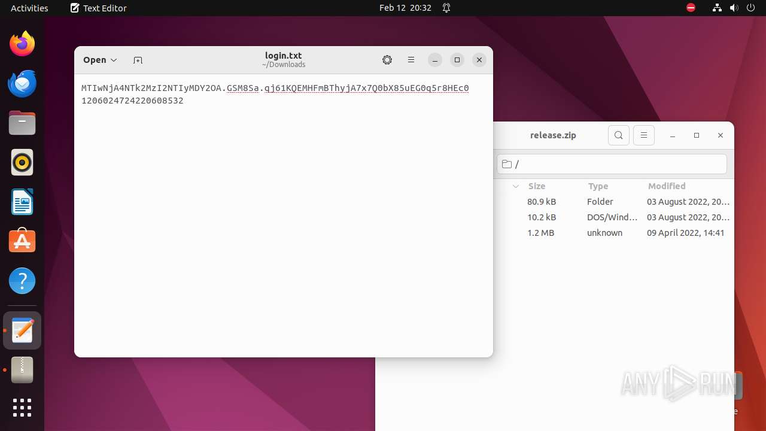Open the Open dropdown in Text Editor

[x=100, y=60]
